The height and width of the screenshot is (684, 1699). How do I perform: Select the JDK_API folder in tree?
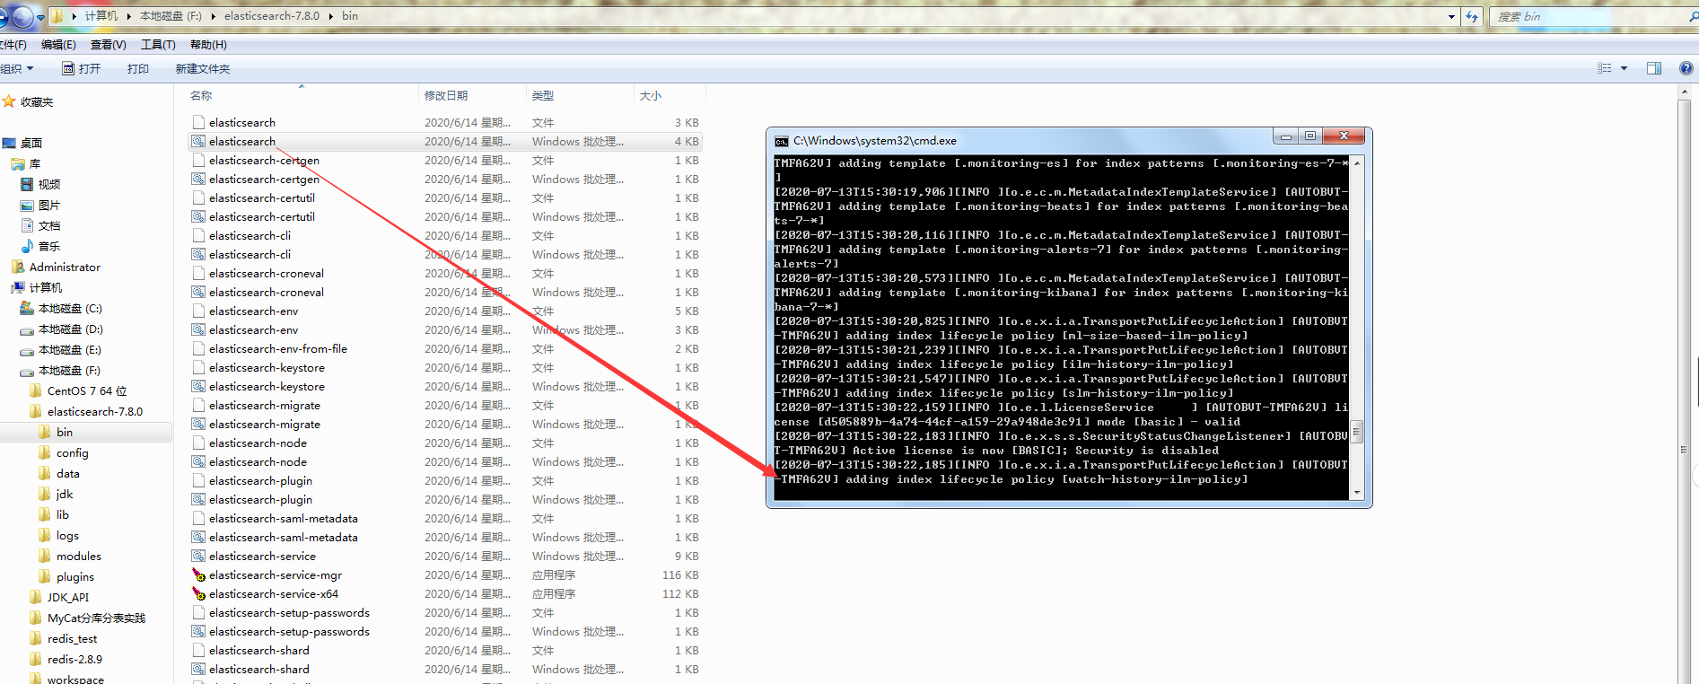point(68,597)
